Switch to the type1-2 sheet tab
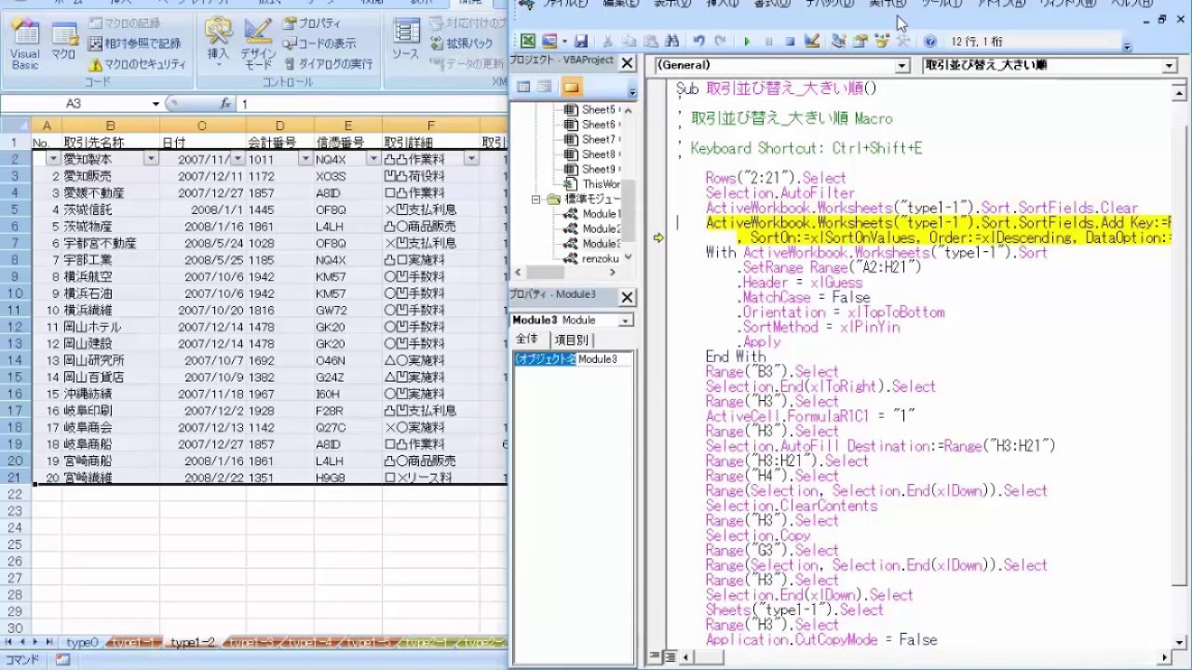The image size is (1192, 670). pyautogui.click(x=192, y=643)
